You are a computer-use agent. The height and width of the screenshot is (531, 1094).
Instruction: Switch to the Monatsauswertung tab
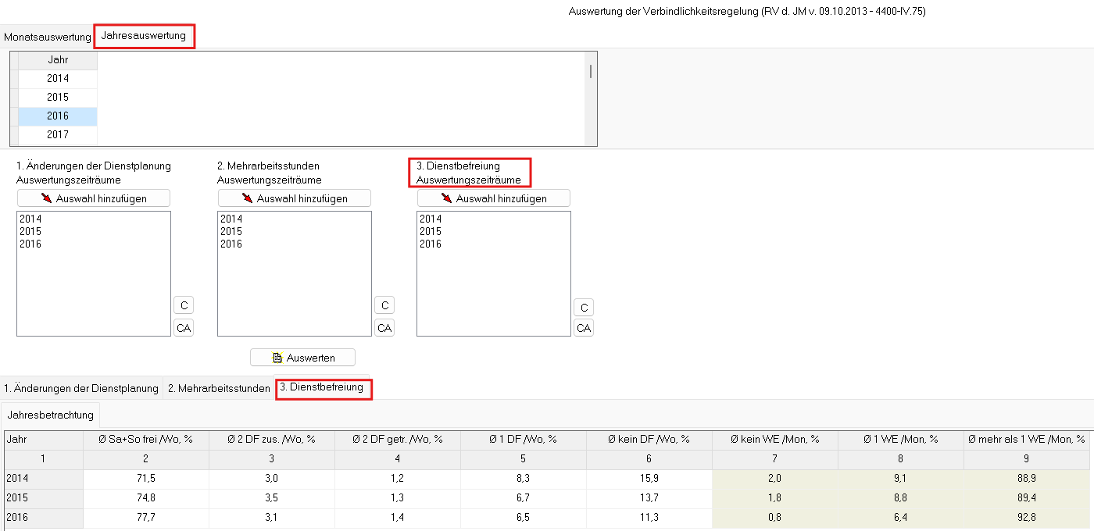[47, 37]
